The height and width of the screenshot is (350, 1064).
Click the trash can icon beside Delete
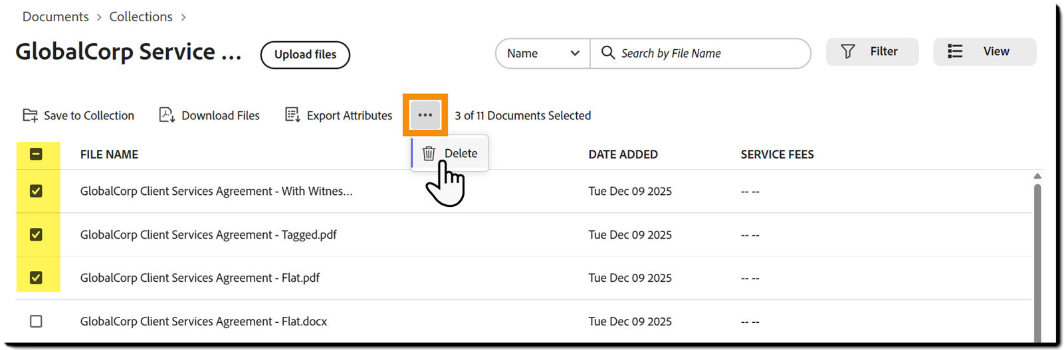[x=429, y=153]
